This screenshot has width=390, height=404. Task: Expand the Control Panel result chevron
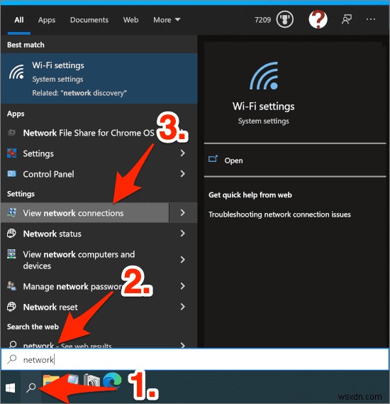tap(183, 174)
